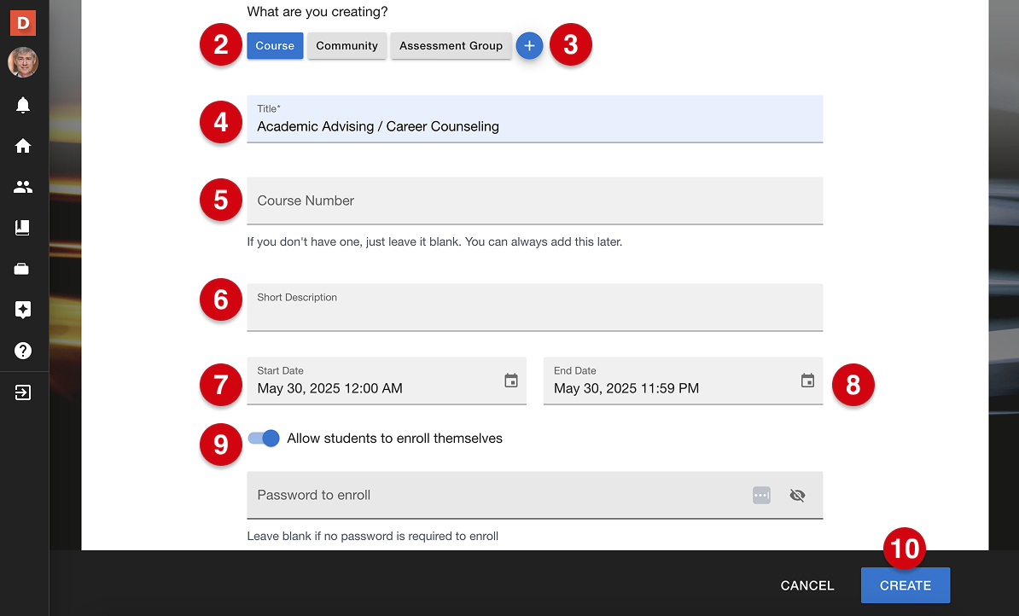This screenshot has height=616, width=1019.
Task: Click the Course Number field
Action: point(535,200)
